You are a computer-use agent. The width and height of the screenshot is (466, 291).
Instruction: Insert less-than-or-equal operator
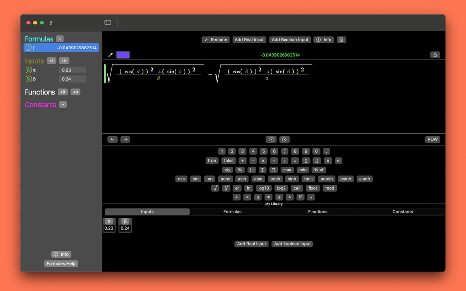tap(258, 197)
